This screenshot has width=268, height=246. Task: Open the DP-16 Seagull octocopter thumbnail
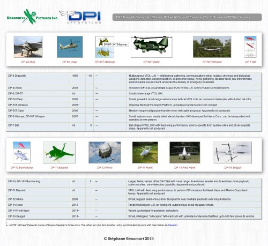[233, 152]
